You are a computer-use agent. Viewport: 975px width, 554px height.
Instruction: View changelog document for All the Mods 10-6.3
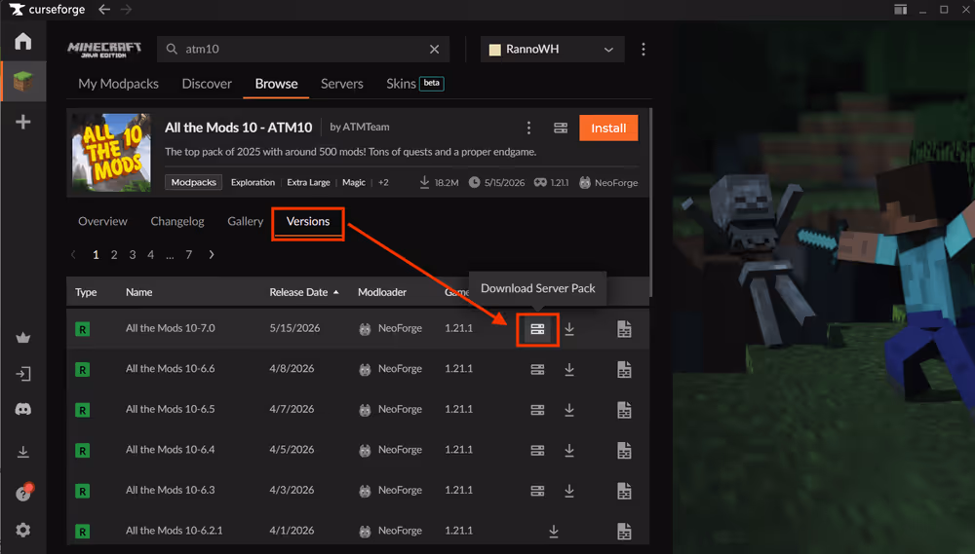[x=624, y=491]
